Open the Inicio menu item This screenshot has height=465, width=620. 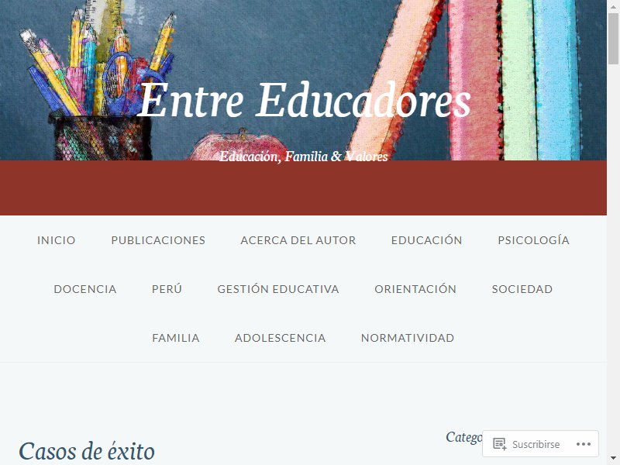click(x=56, y=240)
